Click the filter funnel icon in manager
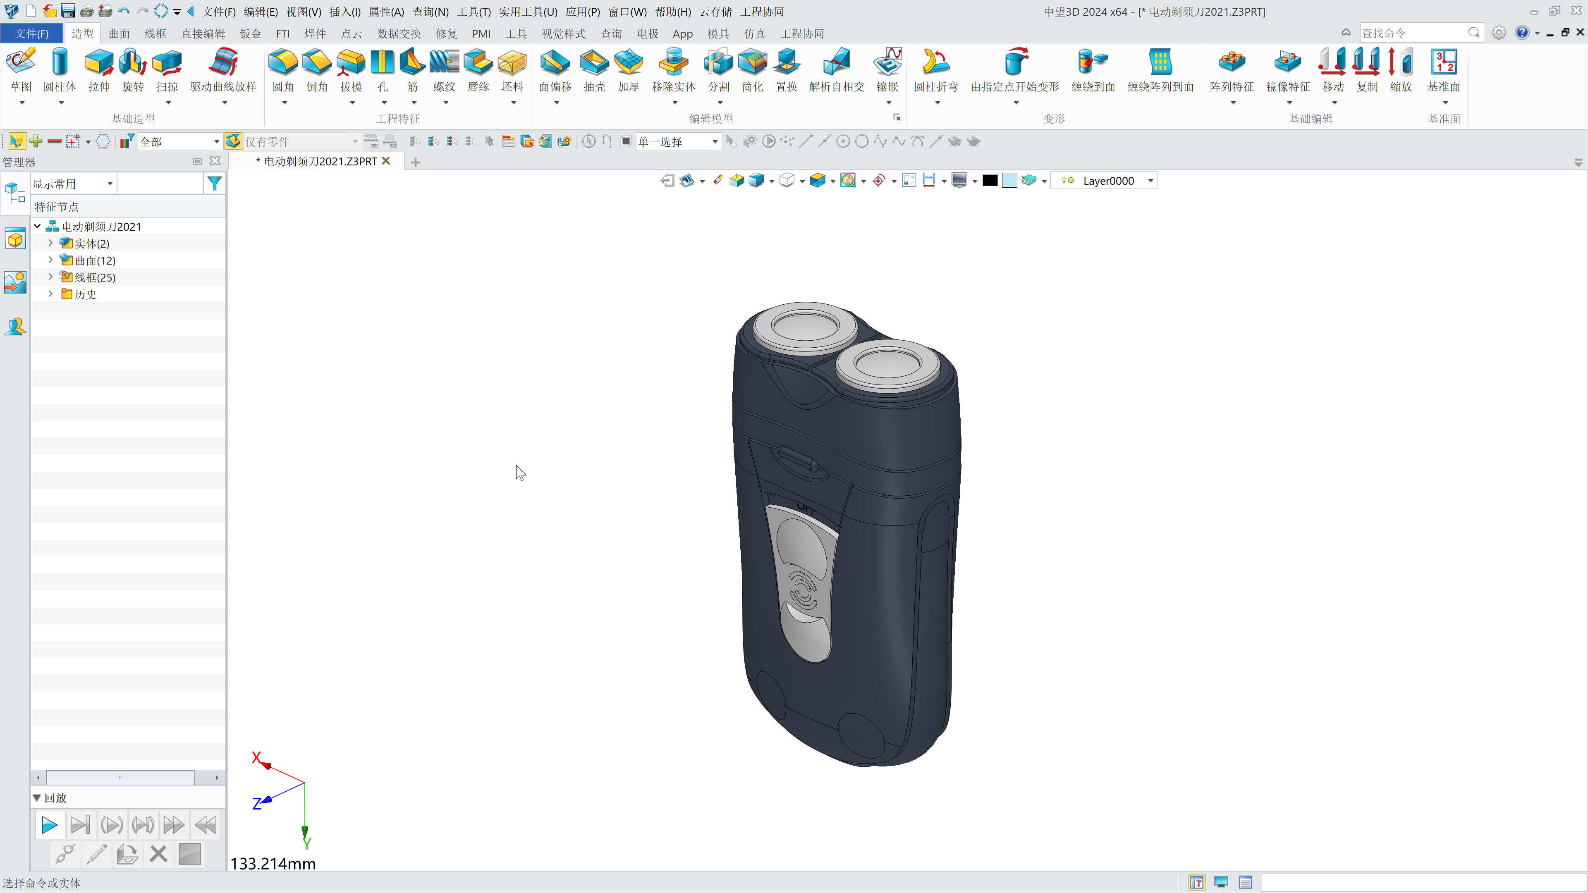Viewport: 1588px width, 893px height. point(214,184)
